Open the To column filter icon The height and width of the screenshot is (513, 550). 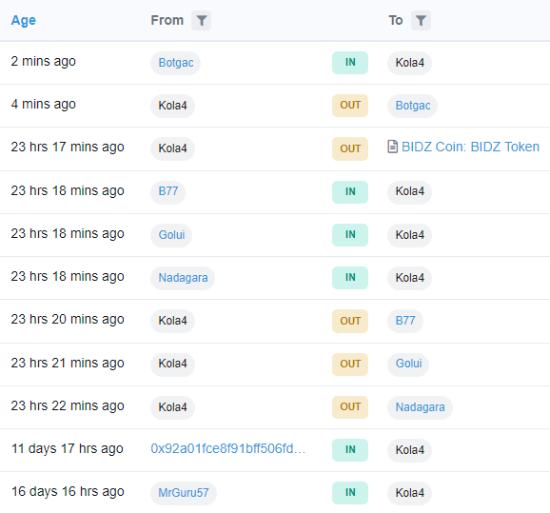(421, 20)
